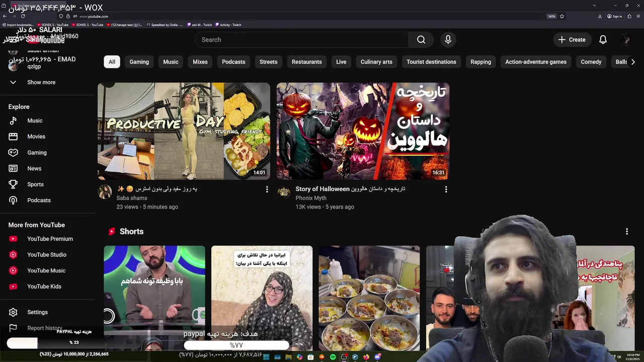Viewport: 644px width, 362px height.
Task: Select the All filter chip
Action: coord(112,62)
